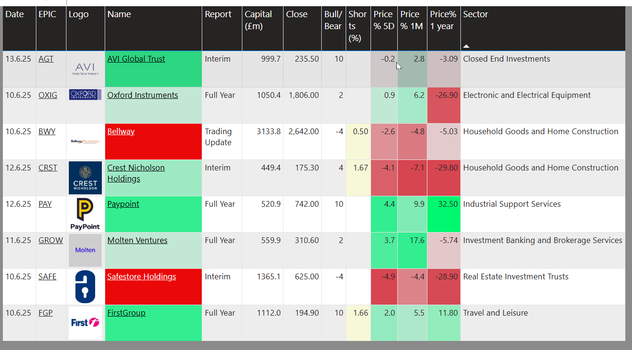This screenshot has height=350, width=632.
Task: Select FirstGroup's 11.80 one-year cell
Action: click(x=444, y=323)
